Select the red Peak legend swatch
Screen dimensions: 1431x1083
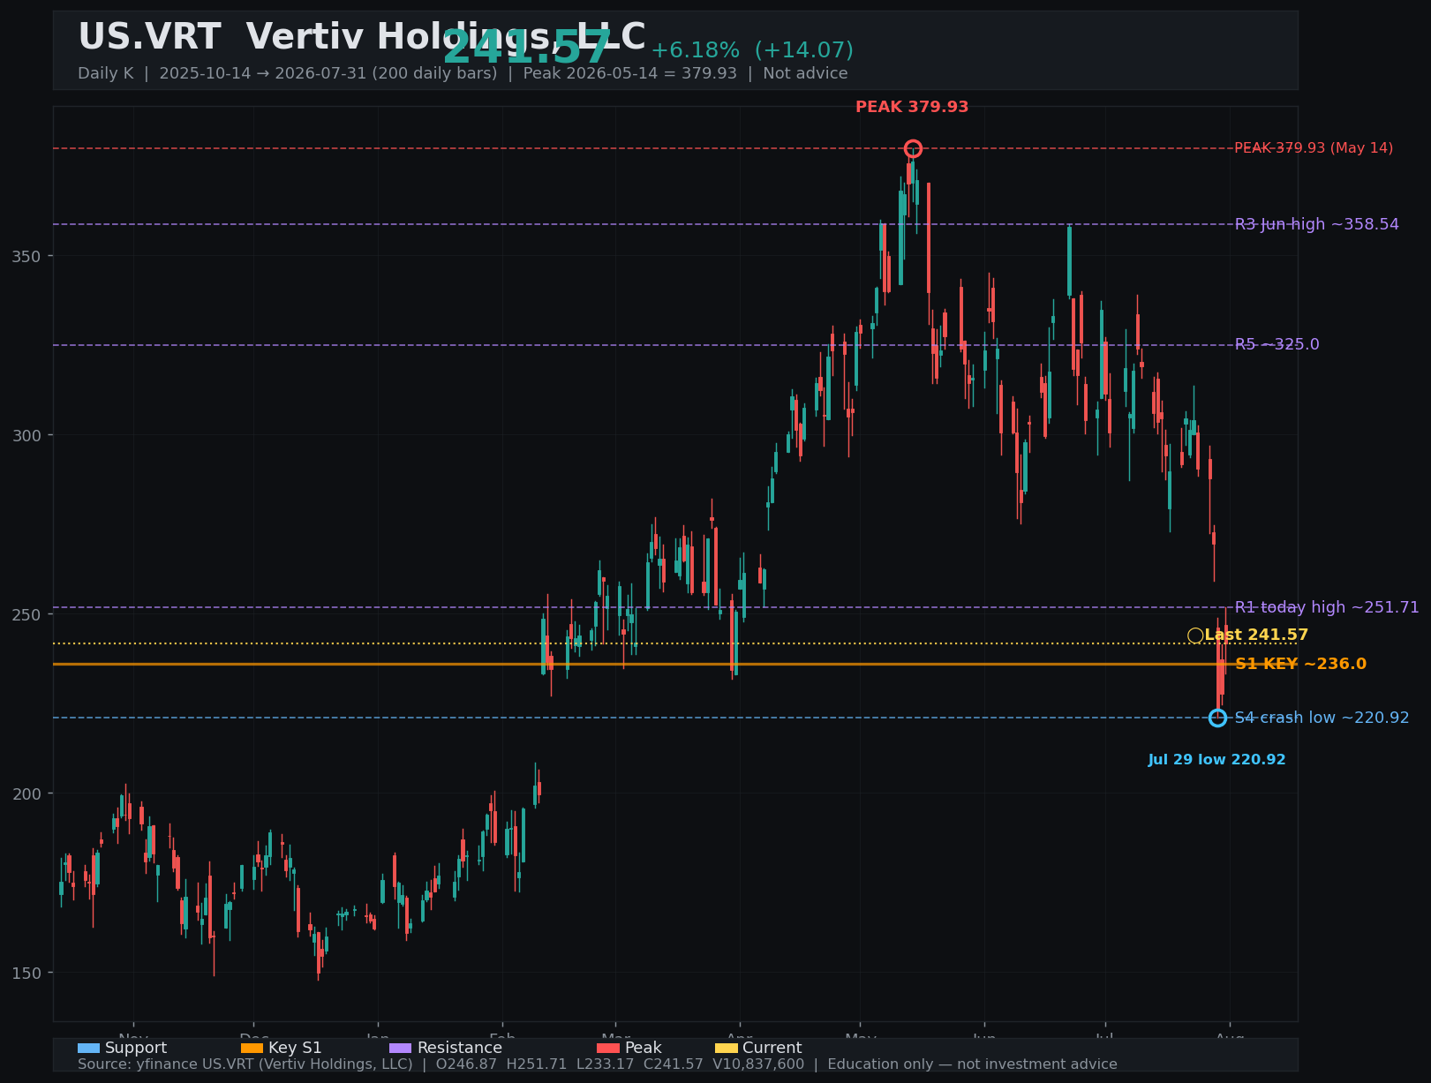608,1048
